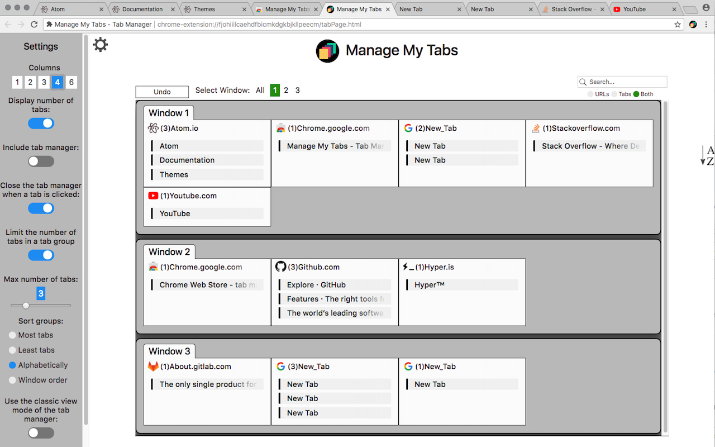Switch to Stack Overflow browser tab
Image resolution: width=715 pixels, height=447 pixels.
click(573, 9)
